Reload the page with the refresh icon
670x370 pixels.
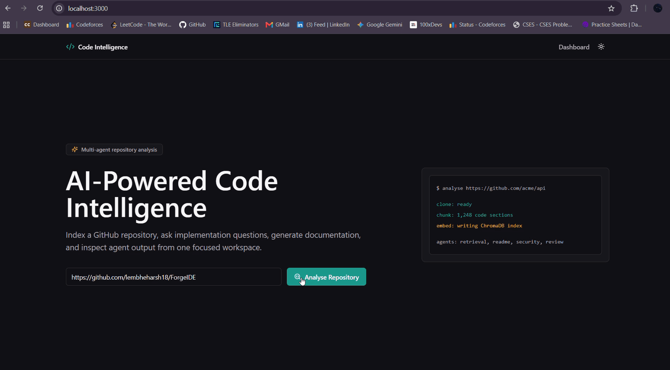(40, 8)
